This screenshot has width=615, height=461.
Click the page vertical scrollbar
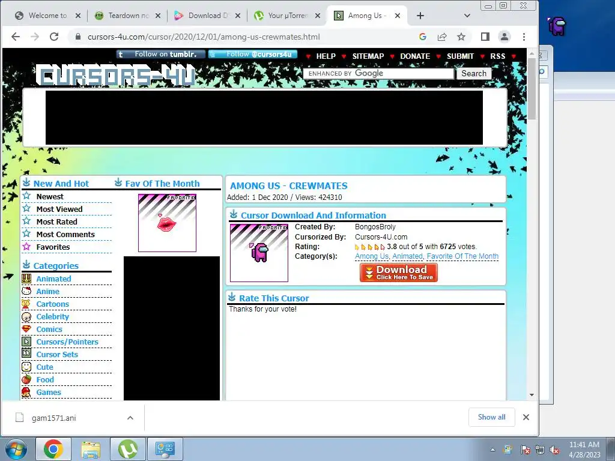tap(532, 88)
